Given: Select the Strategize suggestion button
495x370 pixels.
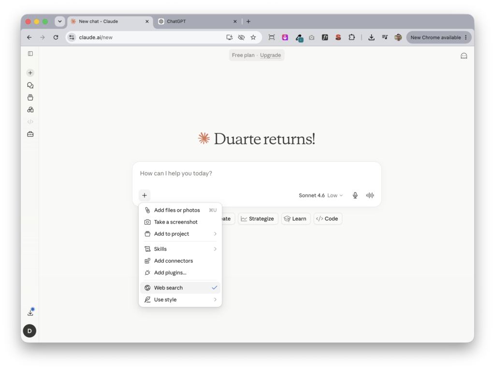Looking at the screenshot, I should click(x=258, y=219).
